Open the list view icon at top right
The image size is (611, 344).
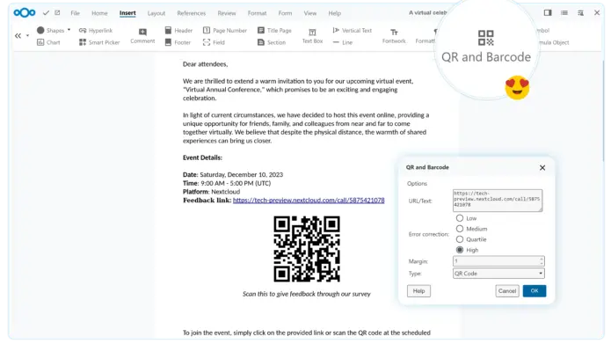564,13
